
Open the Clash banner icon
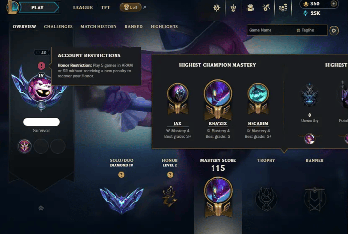[x=216, y=8]
